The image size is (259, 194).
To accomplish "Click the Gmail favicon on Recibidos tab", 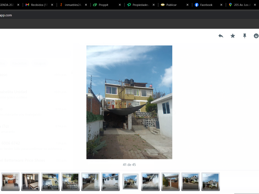I will 27,5.
